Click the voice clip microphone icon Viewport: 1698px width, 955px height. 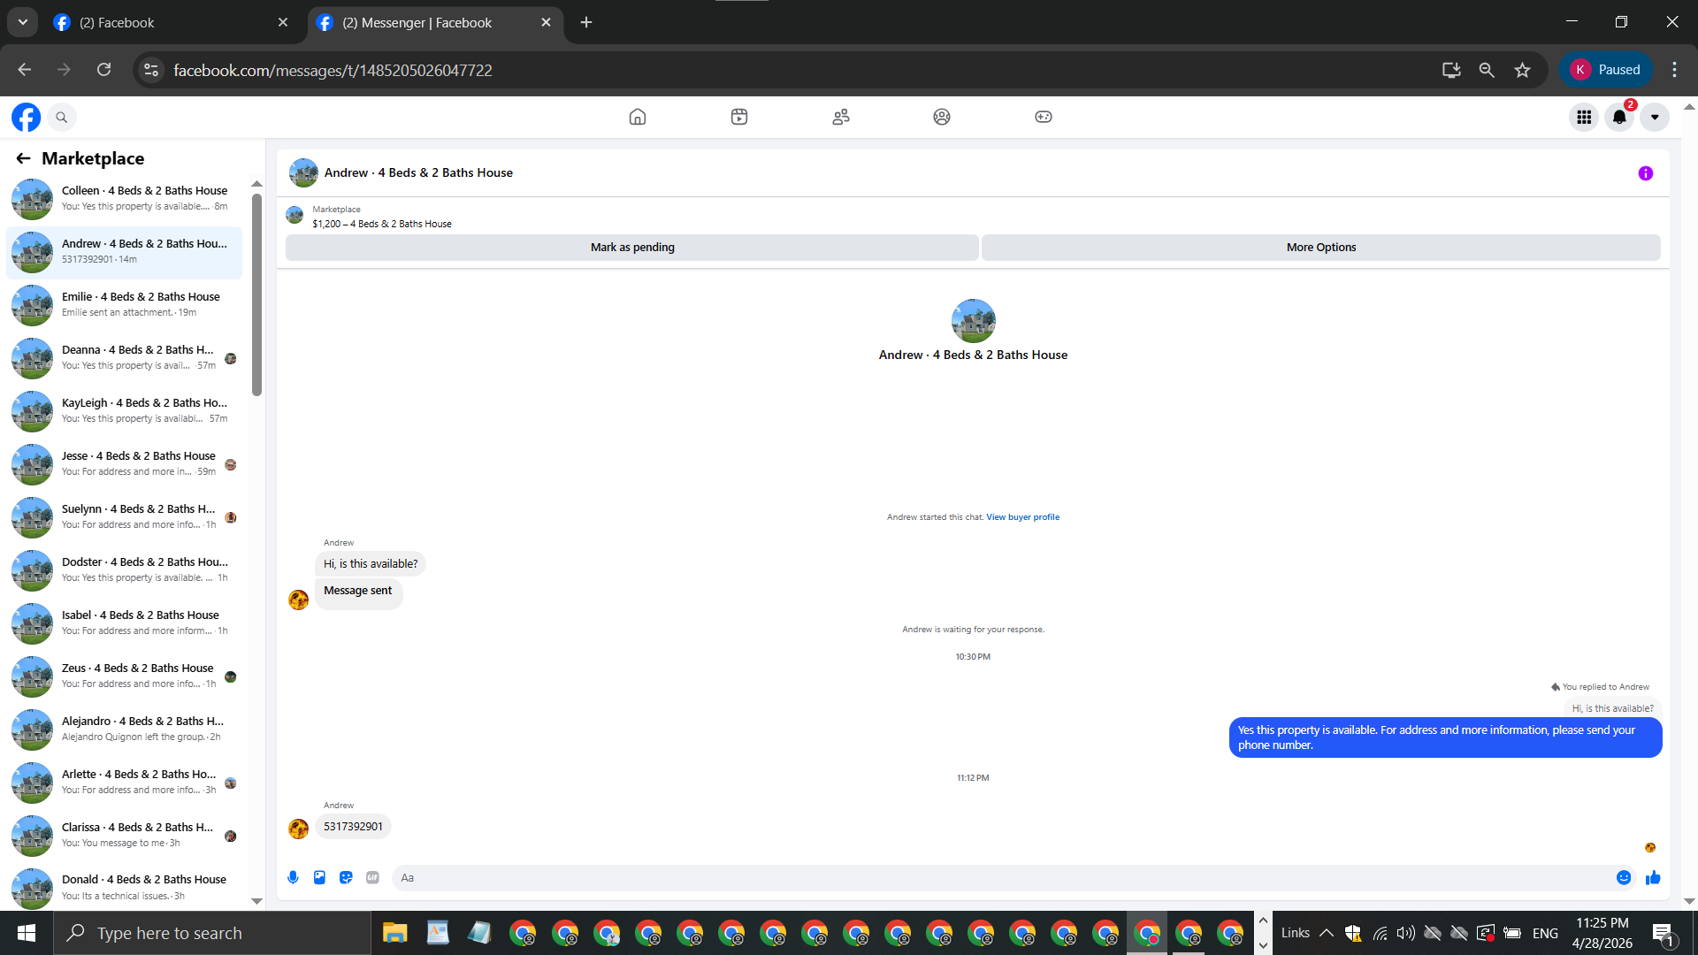point(293,877)
